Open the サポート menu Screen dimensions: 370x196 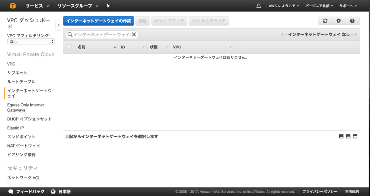348,6
